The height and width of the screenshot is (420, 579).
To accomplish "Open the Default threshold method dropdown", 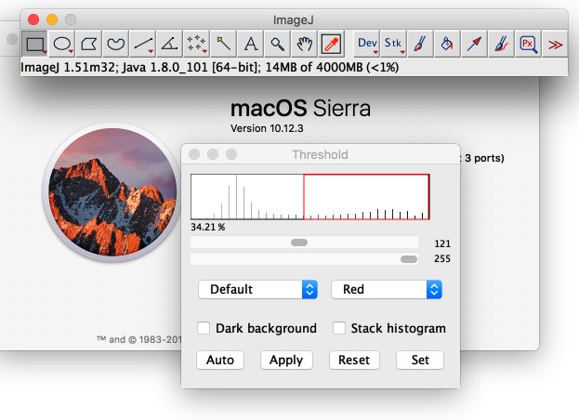I will pyautogui.click(x=257, y=289).
